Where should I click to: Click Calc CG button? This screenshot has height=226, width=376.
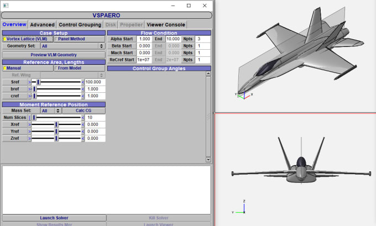(x=83, y=111)
